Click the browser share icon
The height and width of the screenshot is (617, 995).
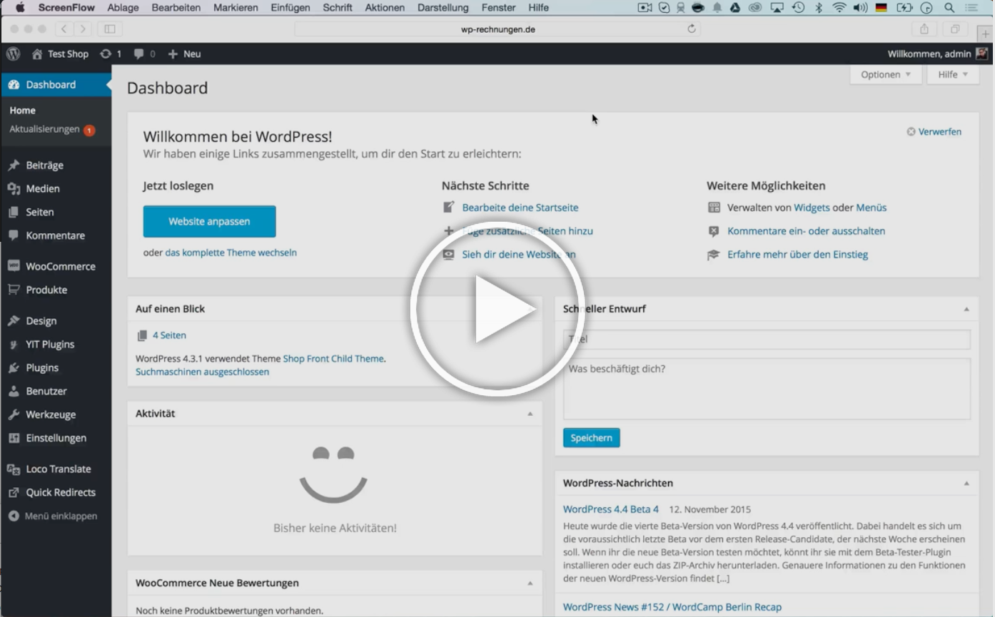coord(924,29)
